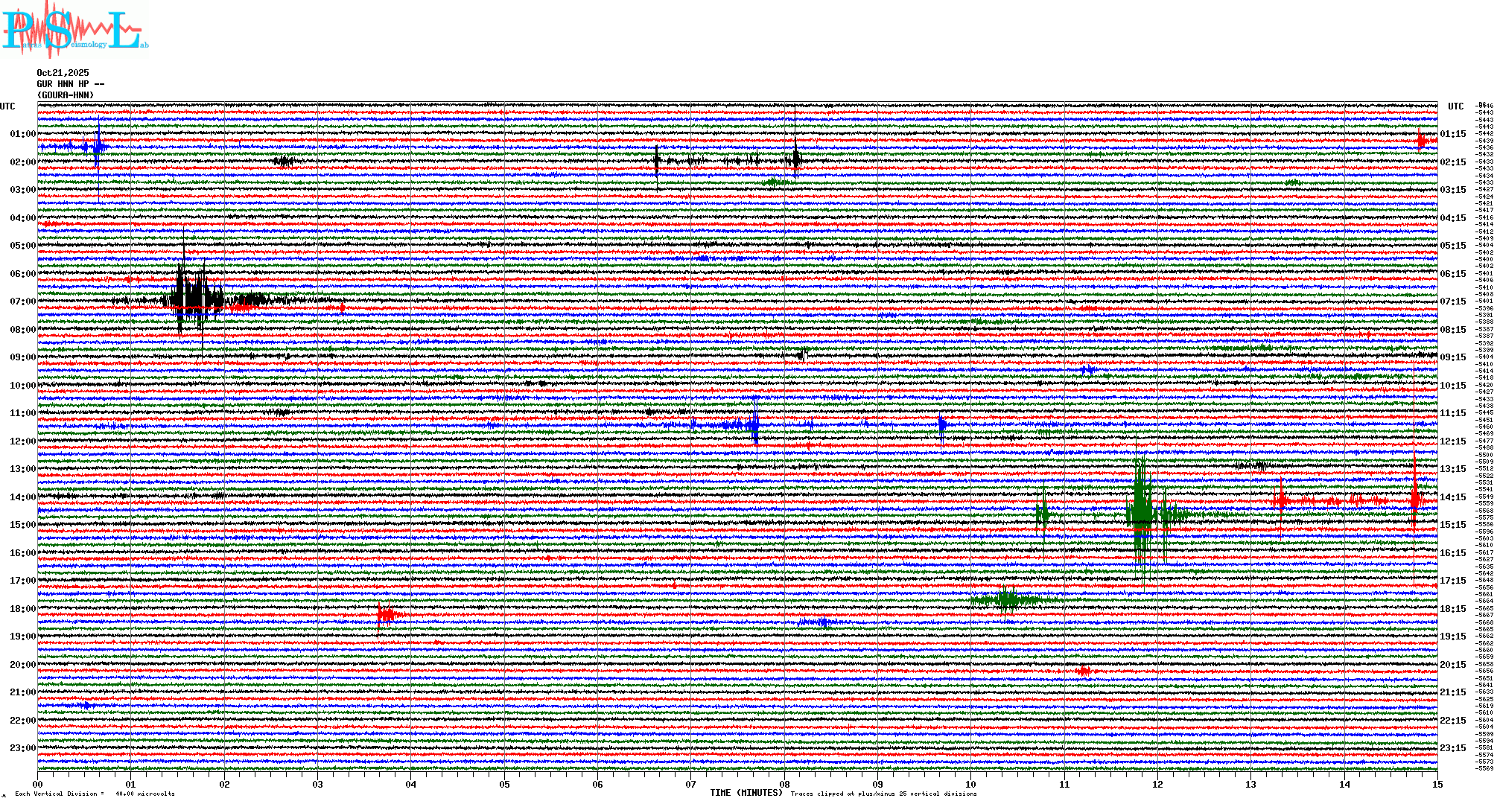Screen dimensions: 1497x804
Task: Click the left UTC axis header
Action: [7, 106]
